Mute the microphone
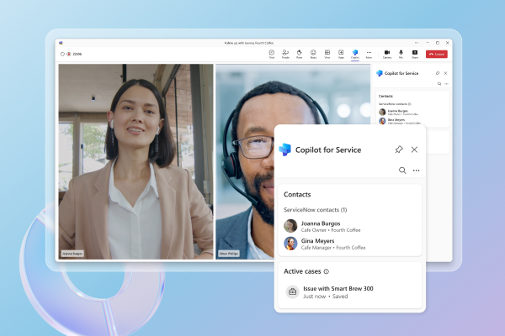505x336 pixels. [x=401, y=53]
